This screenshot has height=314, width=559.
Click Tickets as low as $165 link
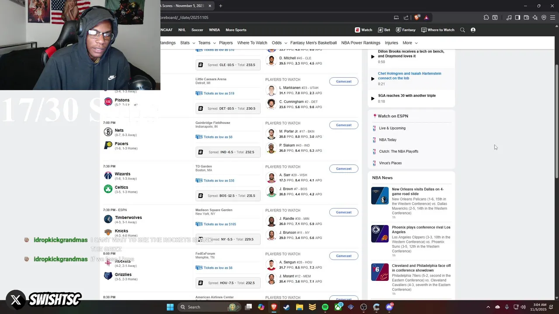click(x=216, y=224)
